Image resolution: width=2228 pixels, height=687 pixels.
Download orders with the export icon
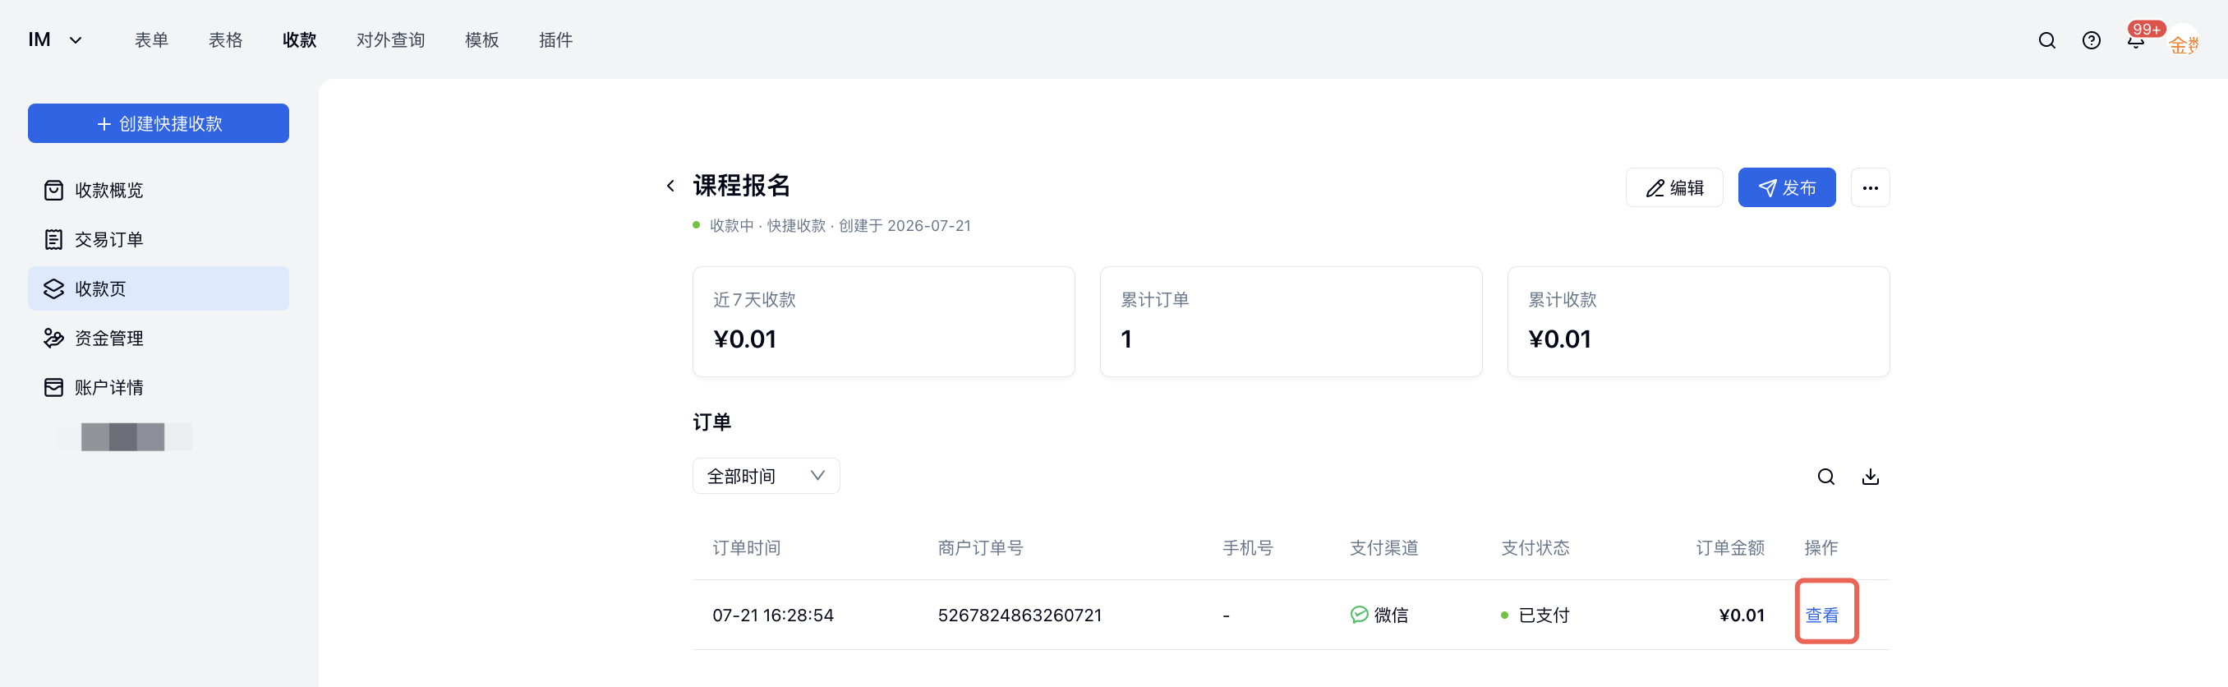pos(1870,477)
